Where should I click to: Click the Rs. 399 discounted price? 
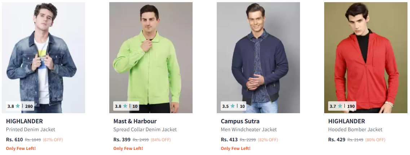click(122, 139)
